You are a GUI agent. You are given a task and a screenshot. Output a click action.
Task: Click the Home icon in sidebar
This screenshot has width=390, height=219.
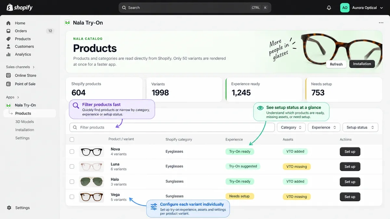click(8, 23)
